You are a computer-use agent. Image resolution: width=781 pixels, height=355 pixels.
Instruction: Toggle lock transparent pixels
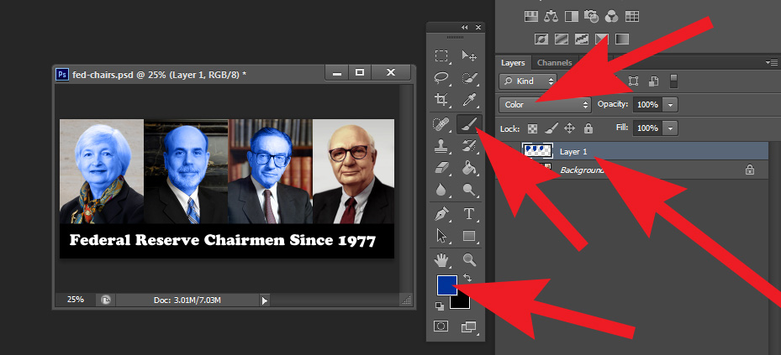click(x=533, y=128)
